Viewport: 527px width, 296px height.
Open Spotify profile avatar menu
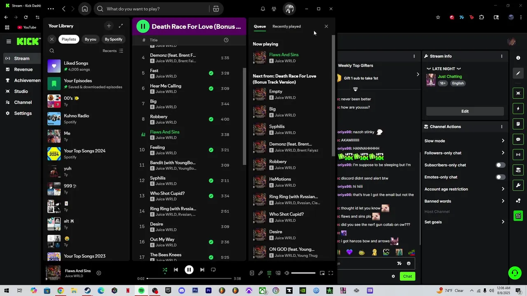click(x=289, y=9)
